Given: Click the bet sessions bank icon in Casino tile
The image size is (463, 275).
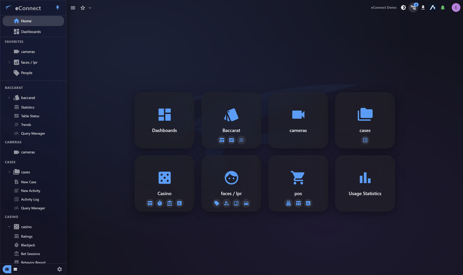Looking at the screenshot, I should coord(170,203).
